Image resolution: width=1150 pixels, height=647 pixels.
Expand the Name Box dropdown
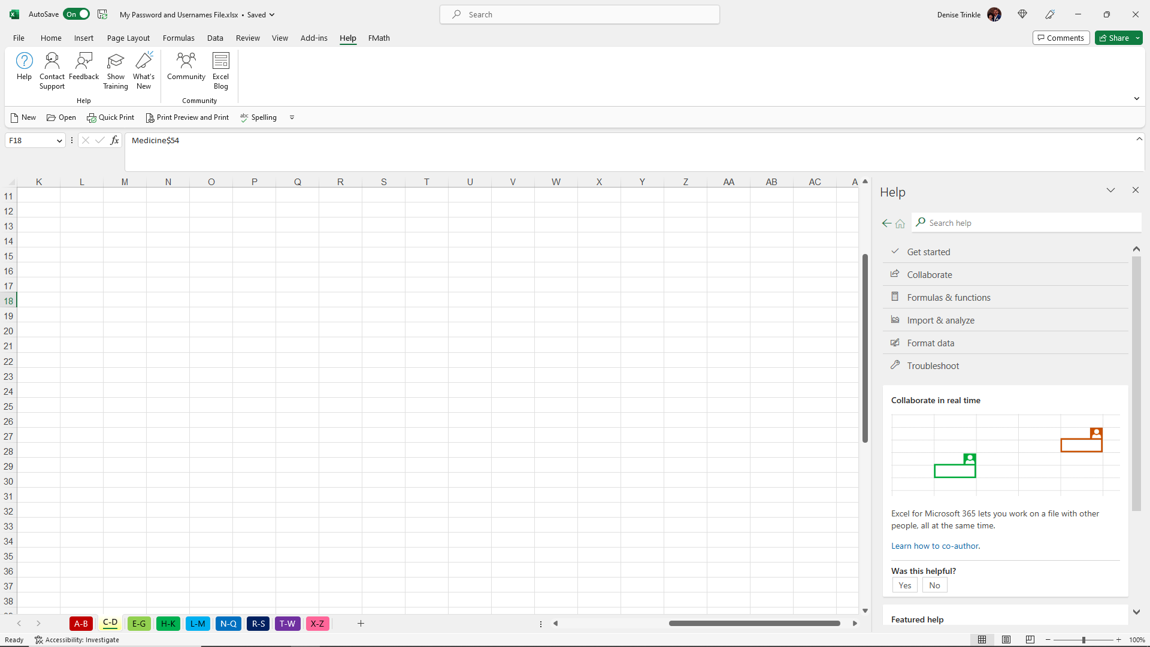[x=59, y=141]
